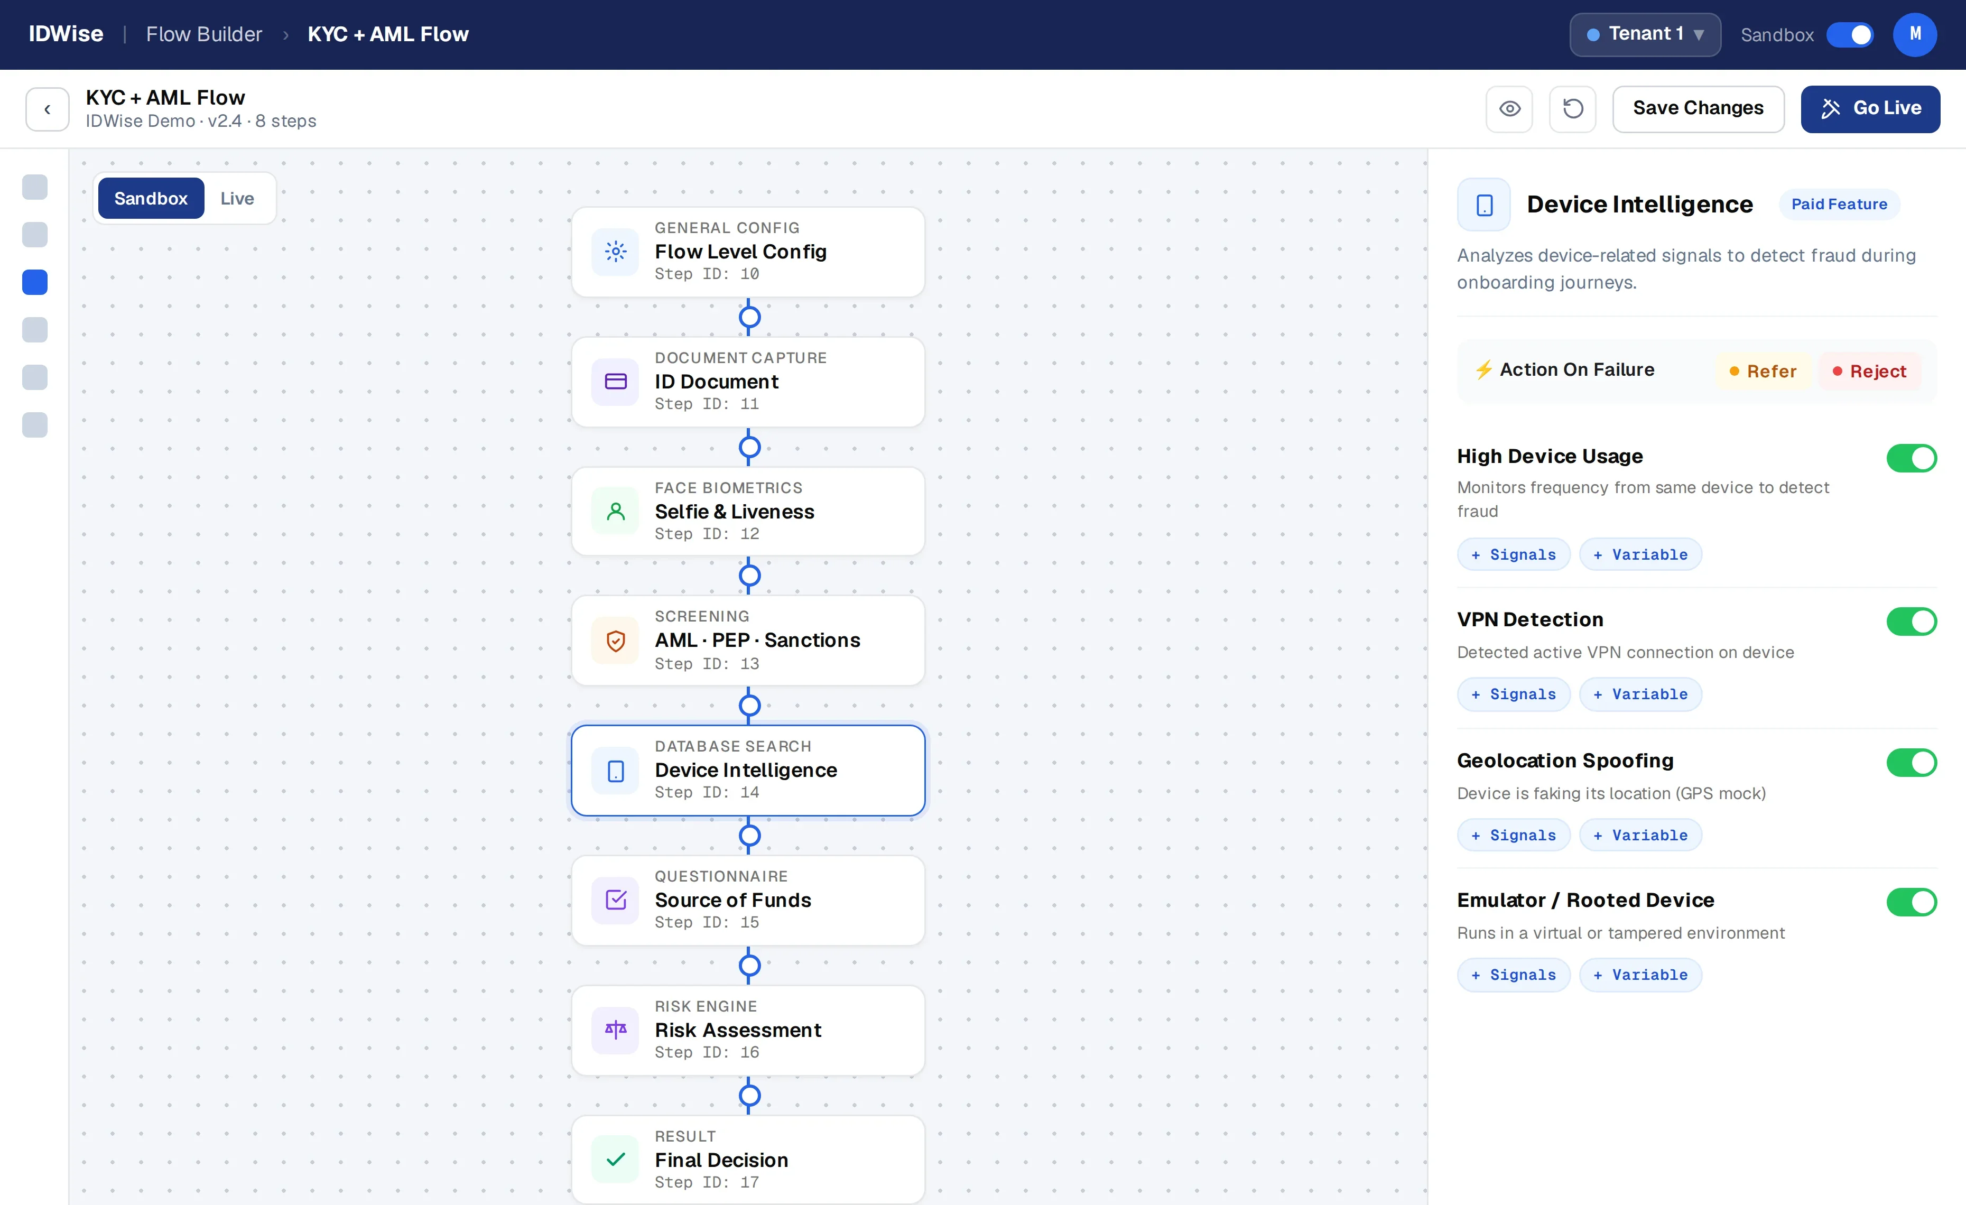Click the Go Live button
Screen dimensions: 1966x1205
tap(1869, 108)
